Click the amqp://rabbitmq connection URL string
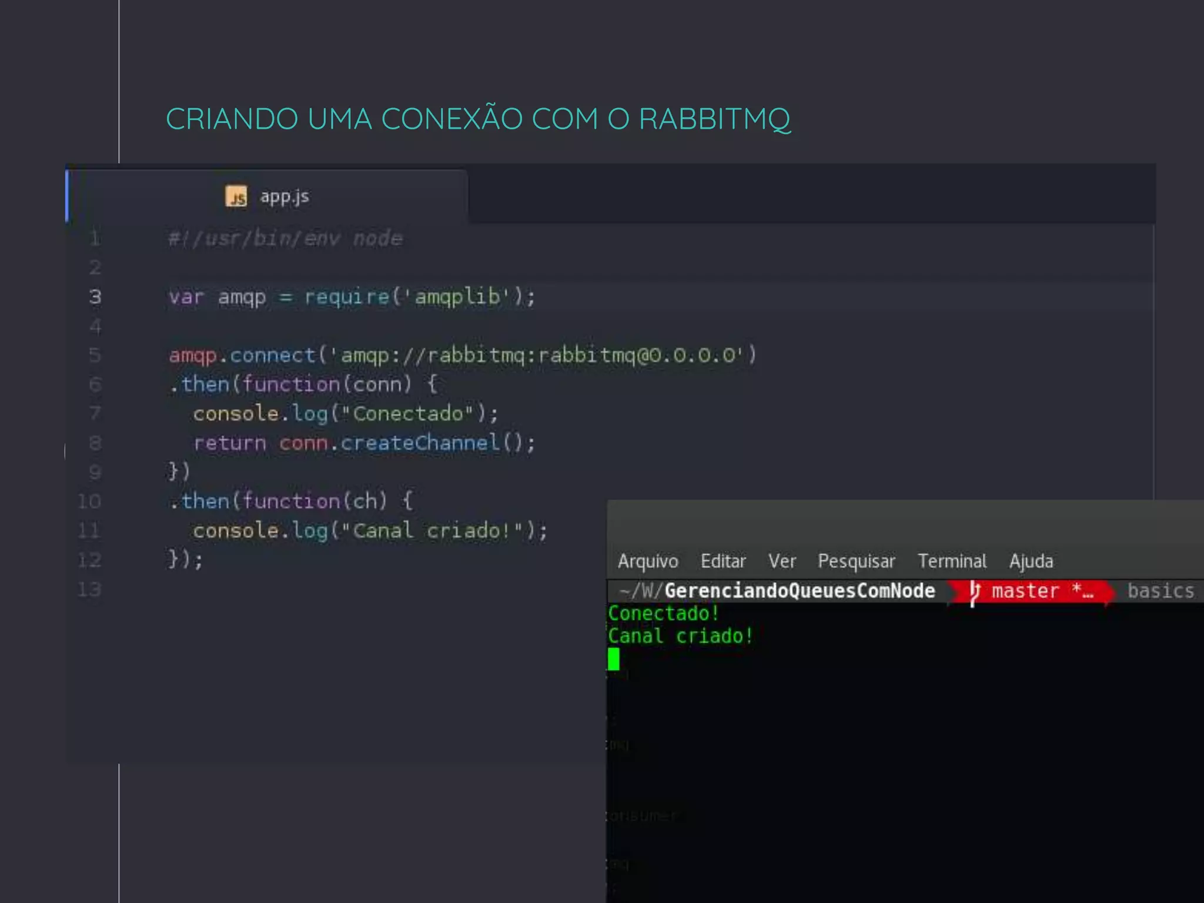1204x903 pixels. point(537,355)
